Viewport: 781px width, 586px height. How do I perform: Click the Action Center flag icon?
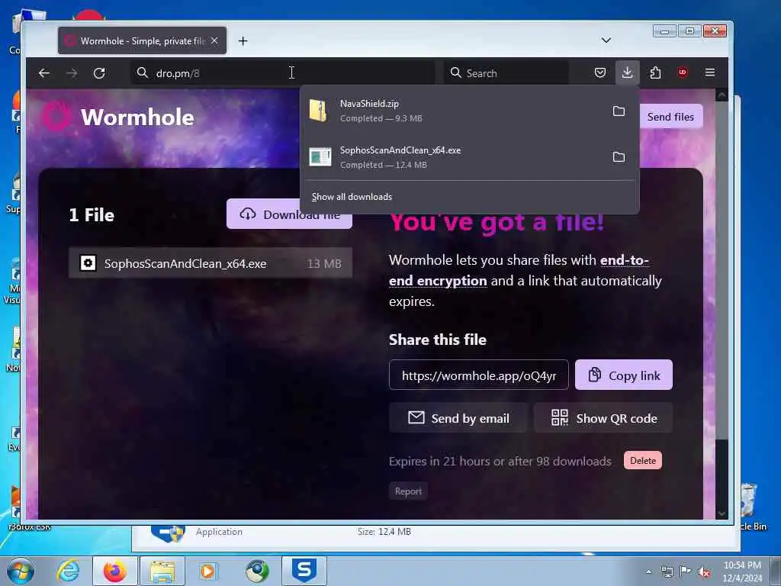(686, 572)
